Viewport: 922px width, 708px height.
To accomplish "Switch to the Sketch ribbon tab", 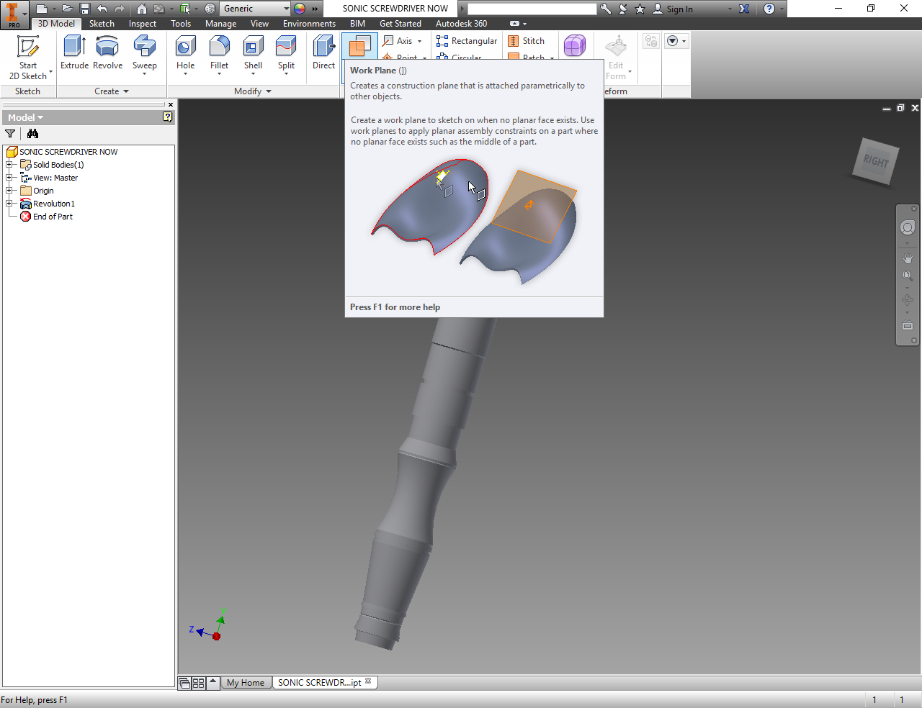I will pos(102,24).
